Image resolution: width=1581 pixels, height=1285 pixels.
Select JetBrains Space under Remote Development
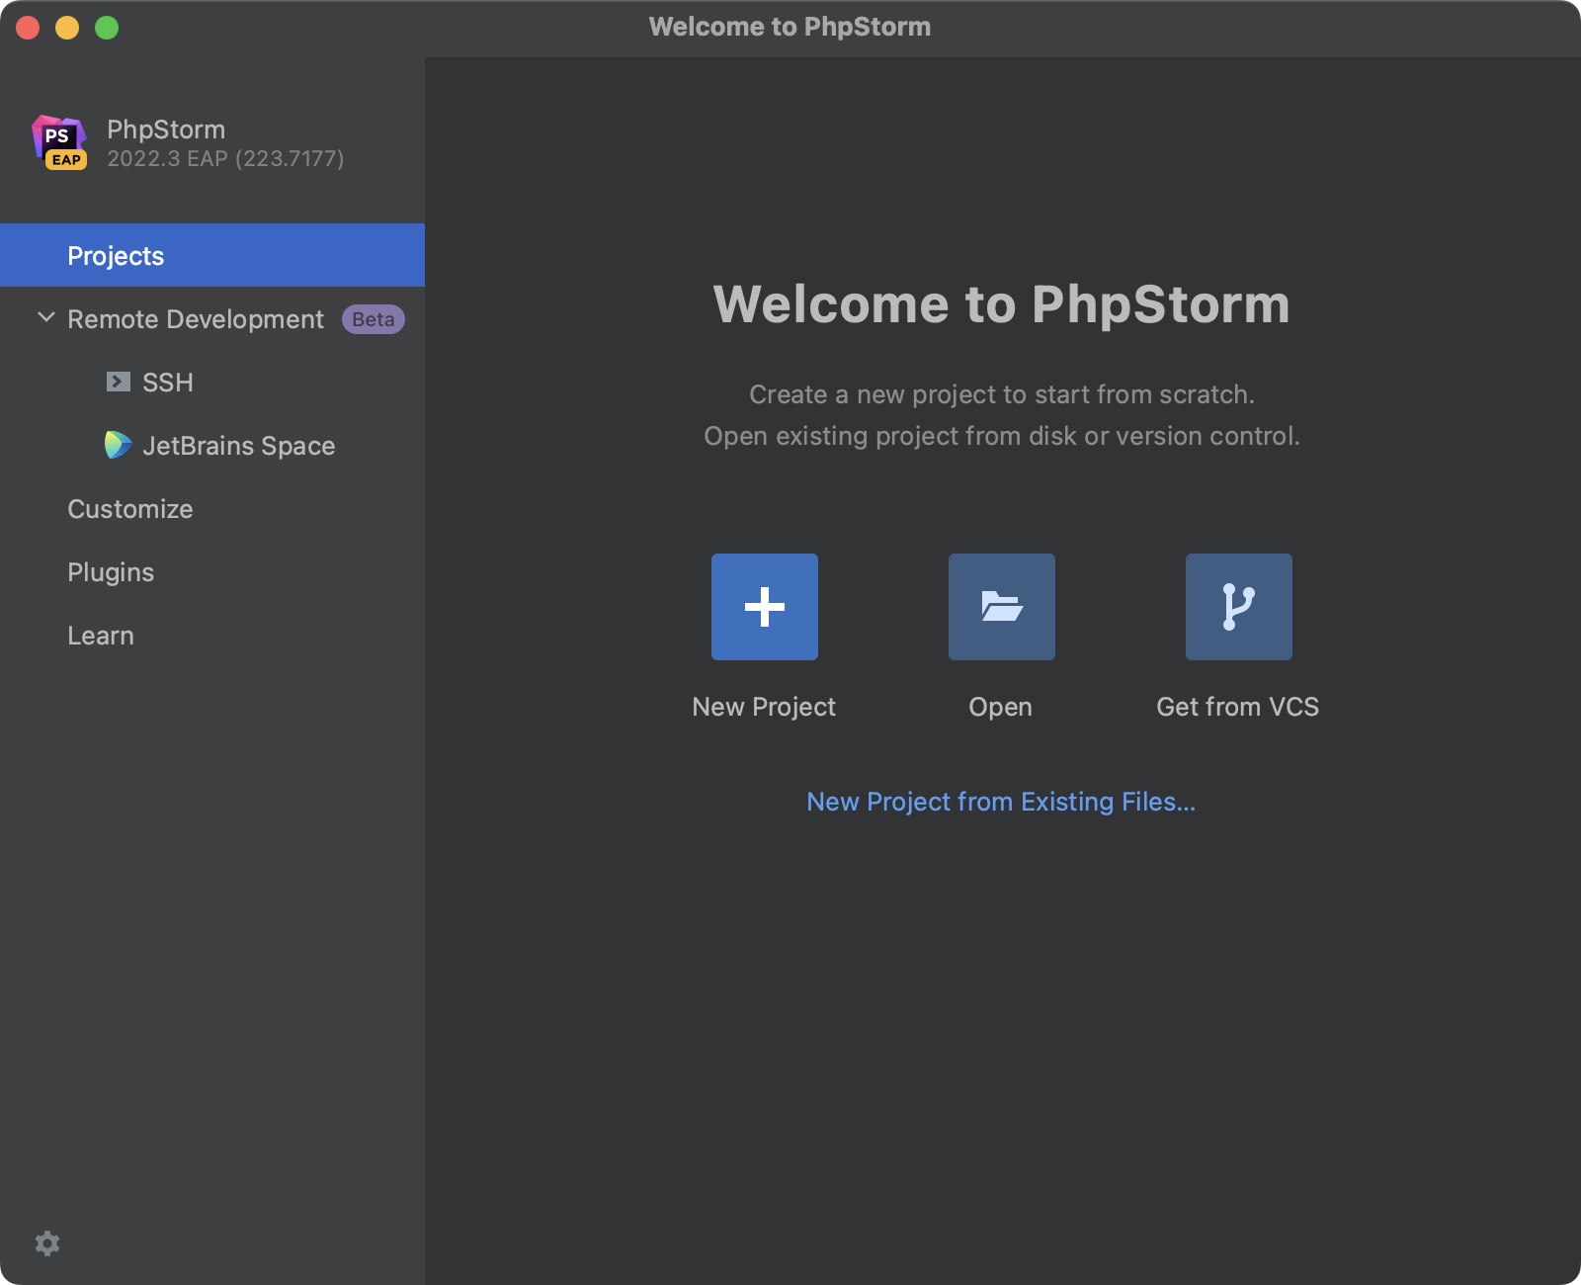pos(238,445)
